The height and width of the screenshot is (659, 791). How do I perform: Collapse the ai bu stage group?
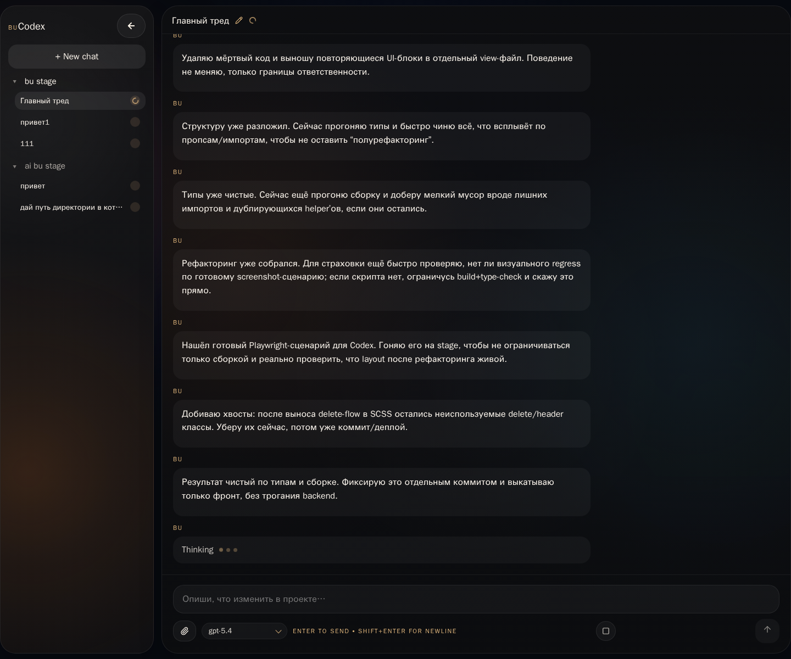pos(15,166)
